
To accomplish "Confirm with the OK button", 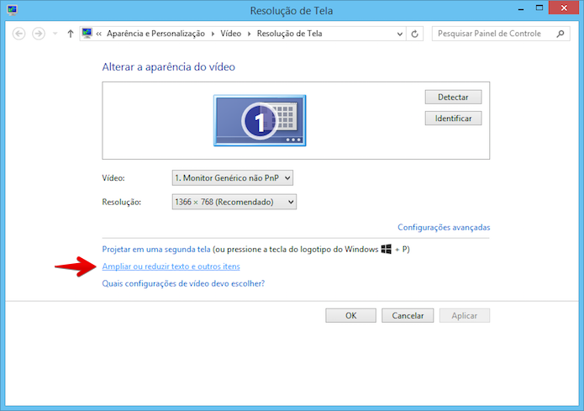I will (351, 316).
